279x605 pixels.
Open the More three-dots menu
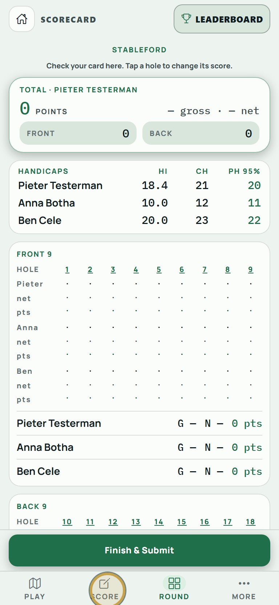244,589
